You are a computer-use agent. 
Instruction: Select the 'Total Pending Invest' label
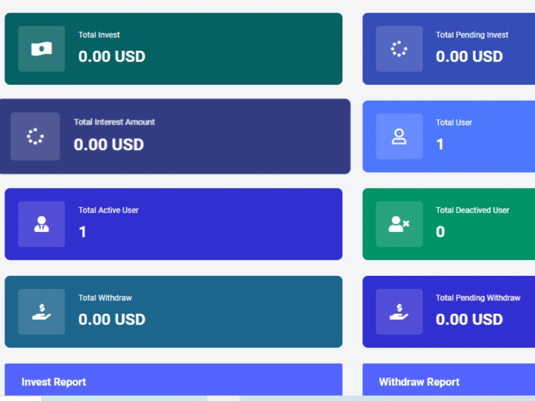472,35
